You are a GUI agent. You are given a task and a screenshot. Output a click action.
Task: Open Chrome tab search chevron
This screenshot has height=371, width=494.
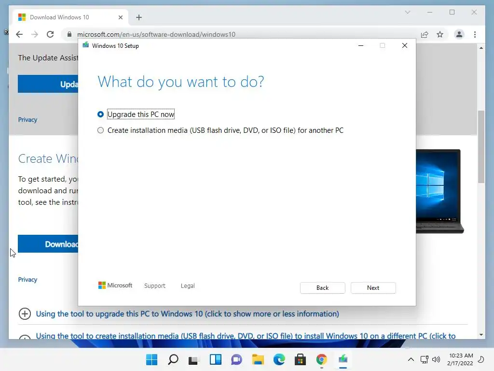tap(408, 12)
